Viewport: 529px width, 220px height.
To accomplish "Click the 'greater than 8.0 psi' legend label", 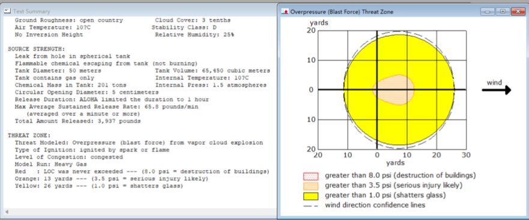I will click(x=401, y=176).
